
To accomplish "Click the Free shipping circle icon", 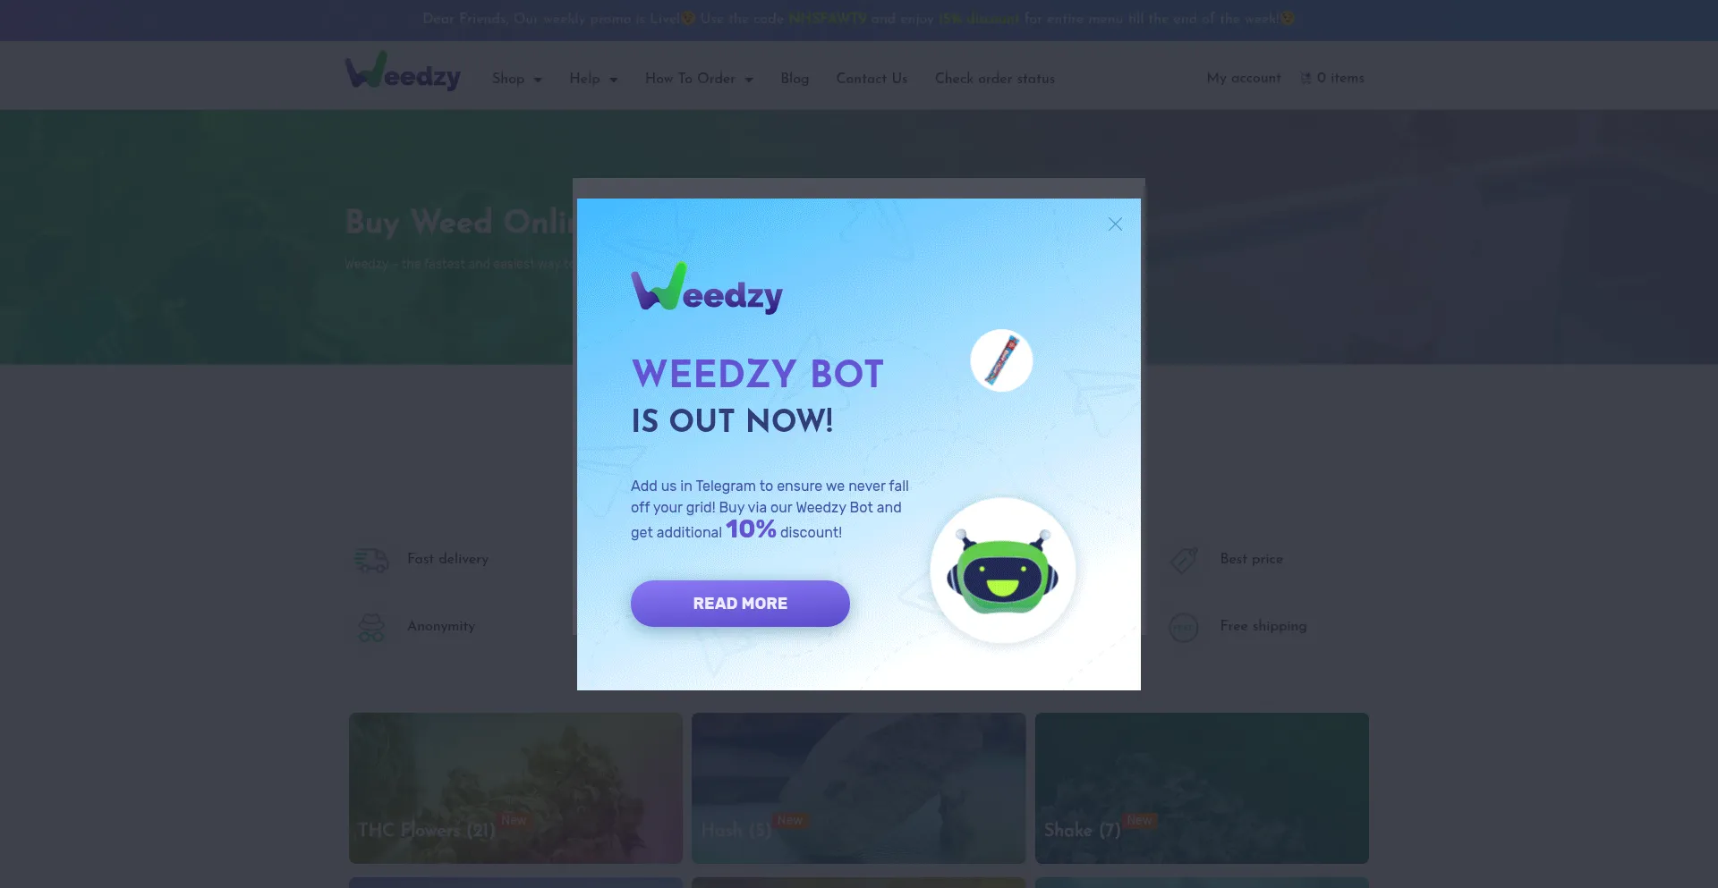I will (x=1184, y=627).
